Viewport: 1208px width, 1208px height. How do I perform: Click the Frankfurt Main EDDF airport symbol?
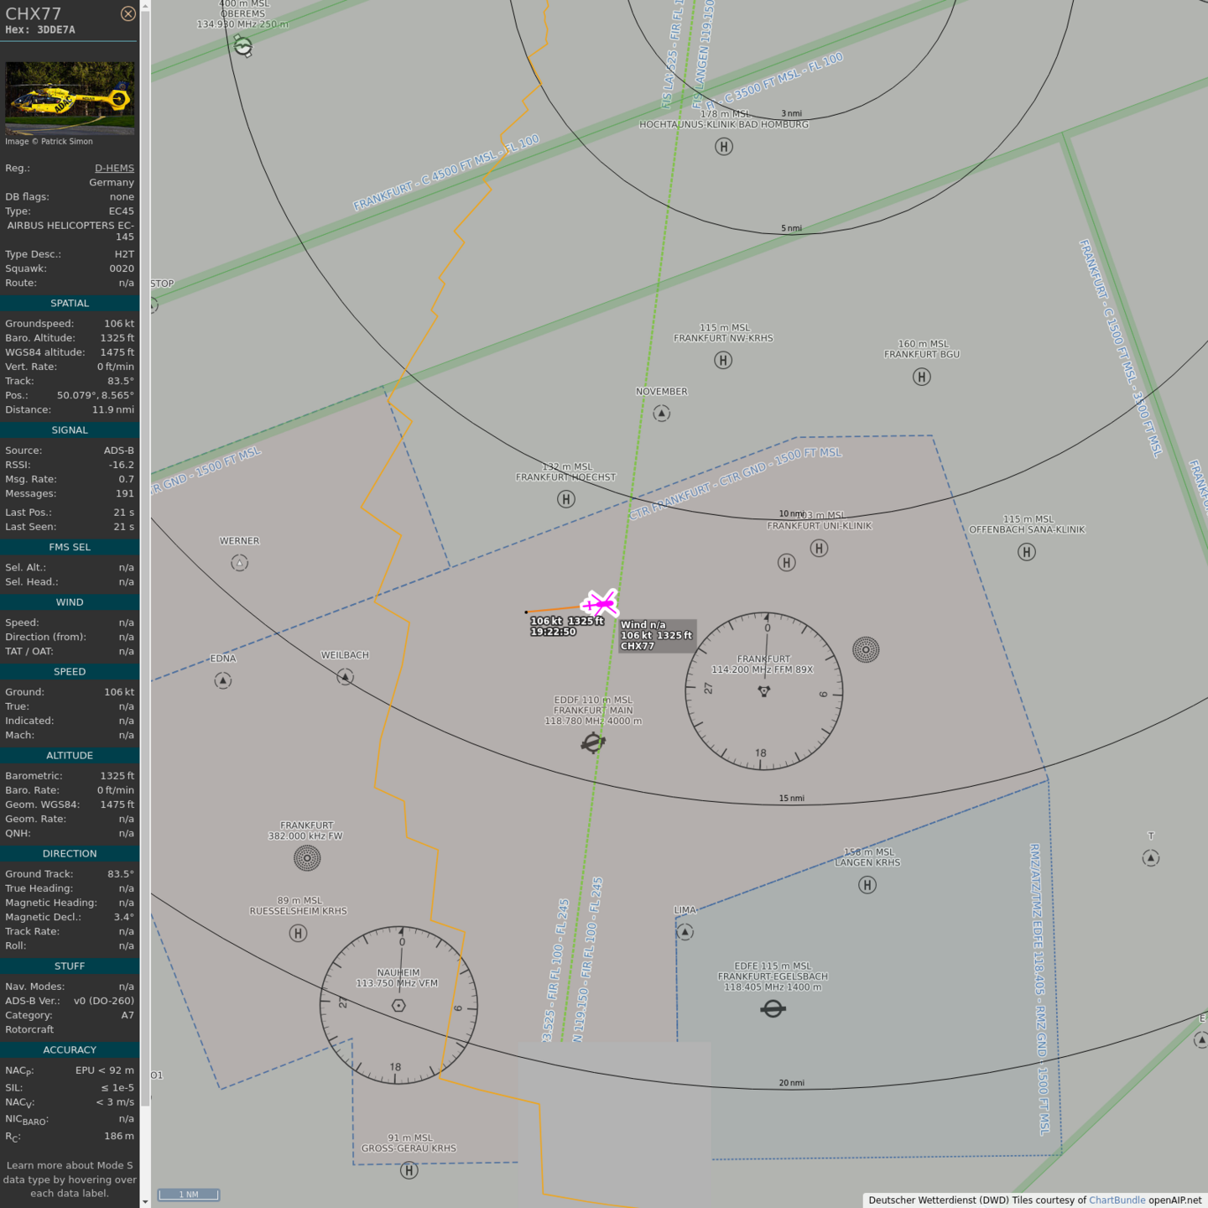(593, 742)
